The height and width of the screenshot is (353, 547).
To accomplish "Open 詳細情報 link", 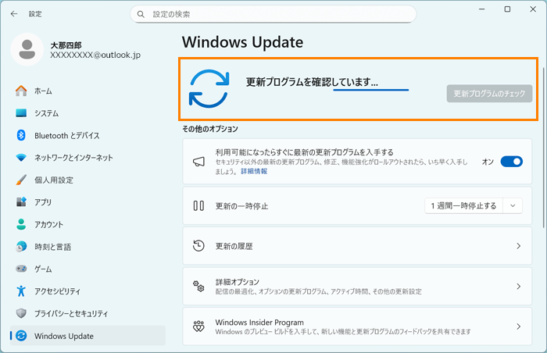I will point(254,171).
